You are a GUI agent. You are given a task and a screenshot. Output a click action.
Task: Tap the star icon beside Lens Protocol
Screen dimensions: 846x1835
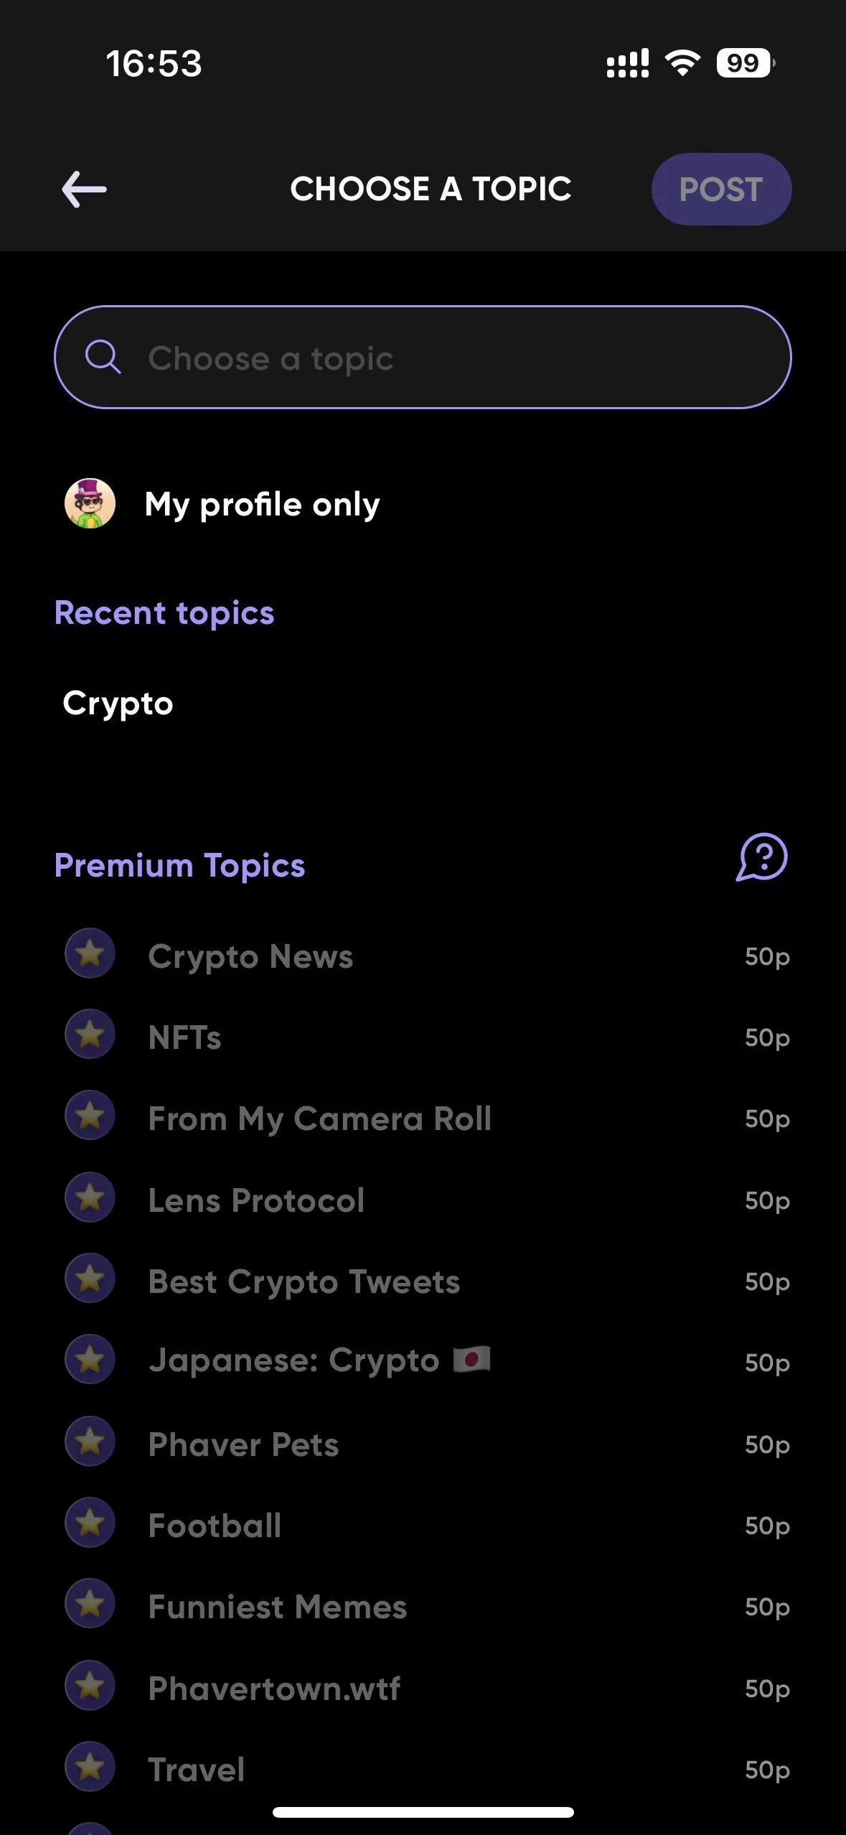[x=90, y=1197]
